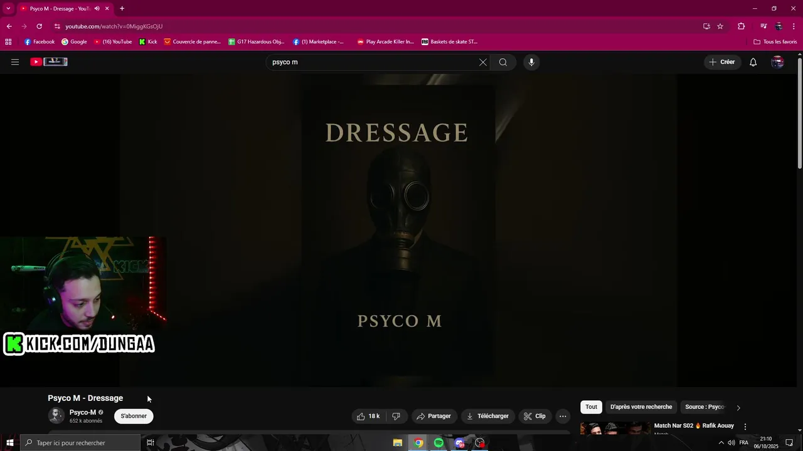Open Chrome apps grid in bookmarks bar
Viewport: 803px width, 451px height.
8,42
